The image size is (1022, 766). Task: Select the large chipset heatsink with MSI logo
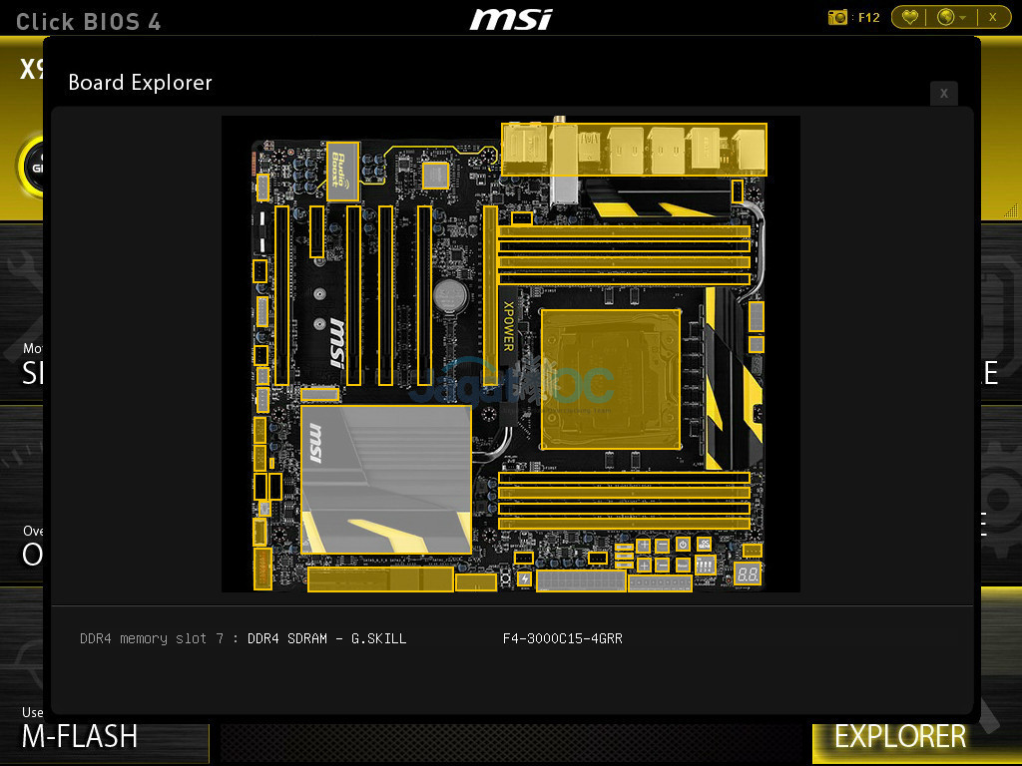pyautogui.click(x=386, y=480)
